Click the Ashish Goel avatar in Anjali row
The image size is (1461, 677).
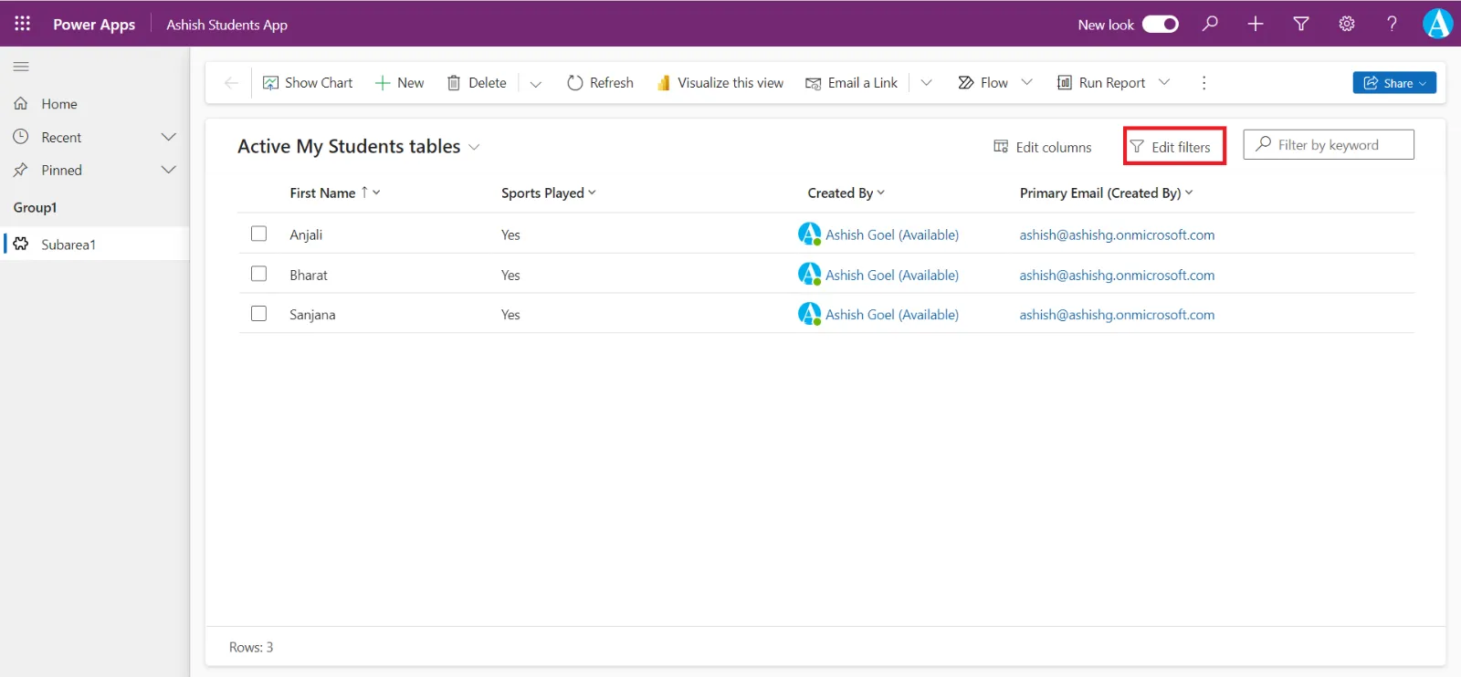pyautogui.click(x=809, y=234)
